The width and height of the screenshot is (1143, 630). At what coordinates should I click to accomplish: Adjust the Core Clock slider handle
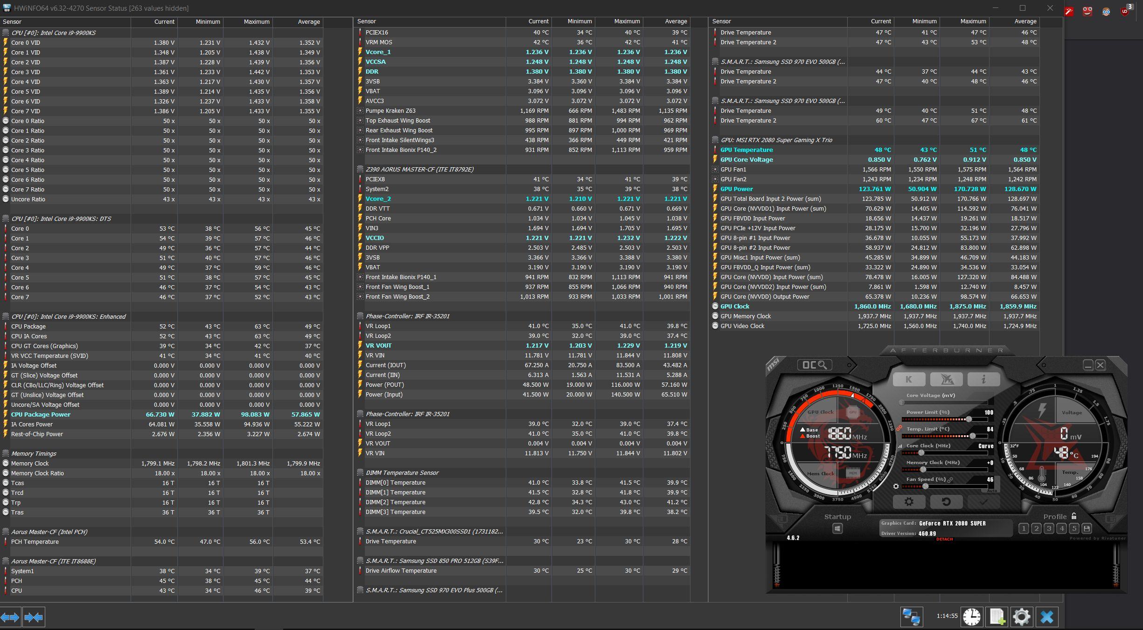tap(921, 453)
